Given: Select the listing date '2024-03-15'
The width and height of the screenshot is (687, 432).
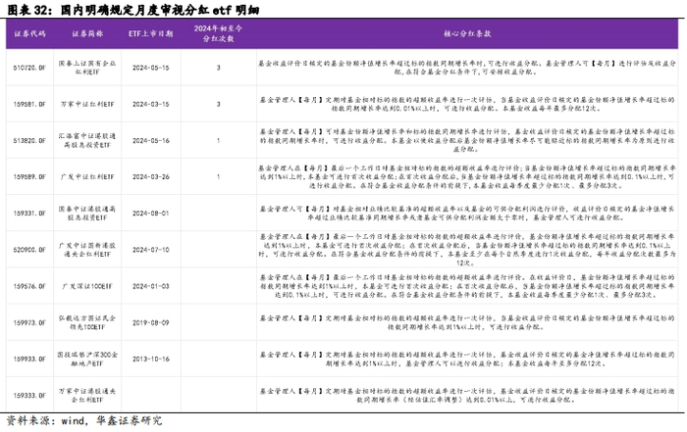Looking at the screenshot, I should 151,104.
